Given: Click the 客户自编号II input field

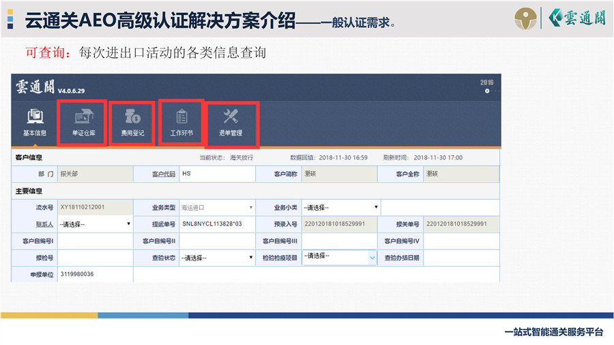Looking at the screenshot, I should coord(218,241).
